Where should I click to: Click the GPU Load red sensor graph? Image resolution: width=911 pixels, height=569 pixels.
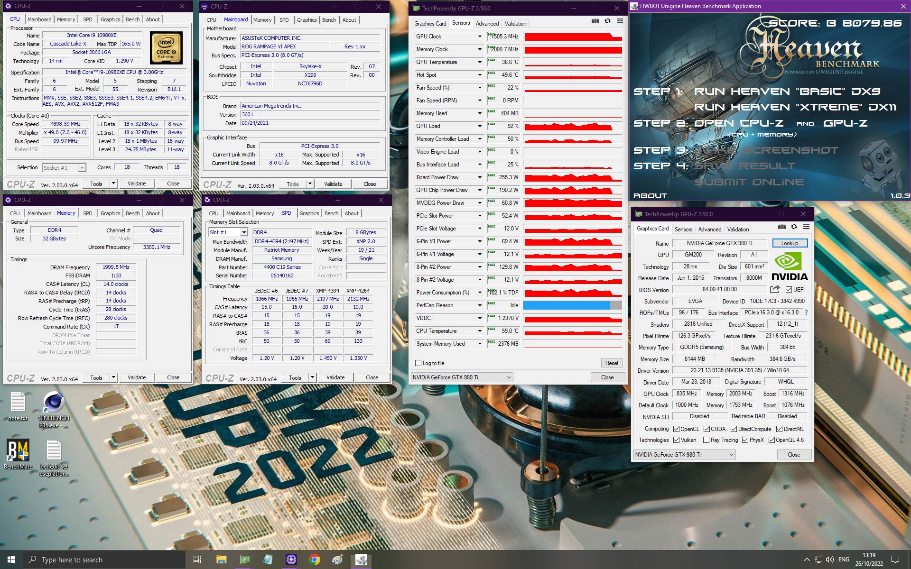pos(572,126)
